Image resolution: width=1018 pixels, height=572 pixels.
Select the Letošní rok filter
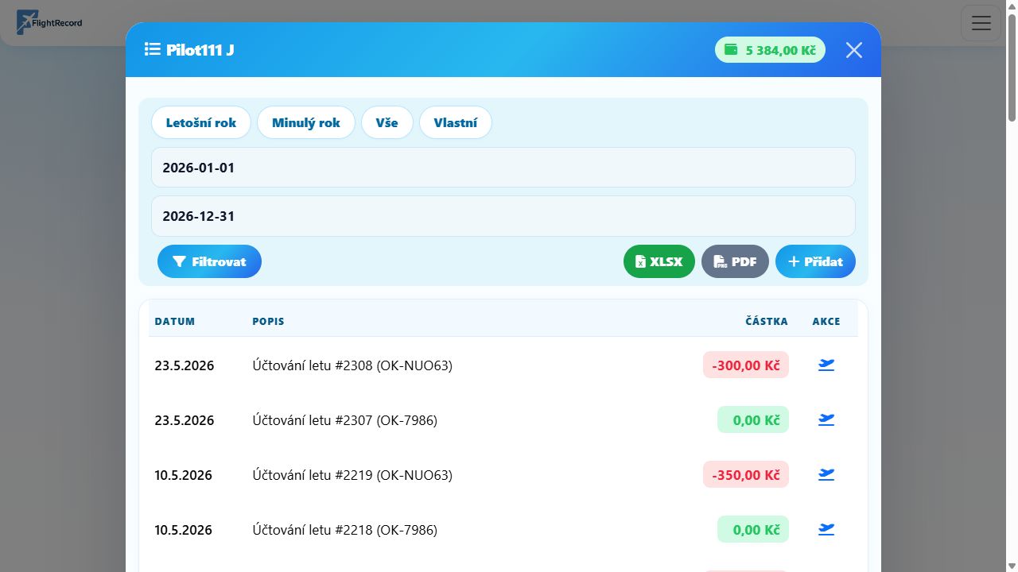(x=201, y=122)
